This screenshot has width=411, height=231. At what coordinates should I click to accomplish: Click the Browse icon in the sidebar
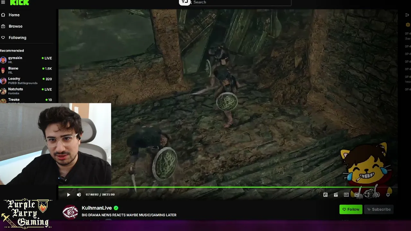click(3, 26)
